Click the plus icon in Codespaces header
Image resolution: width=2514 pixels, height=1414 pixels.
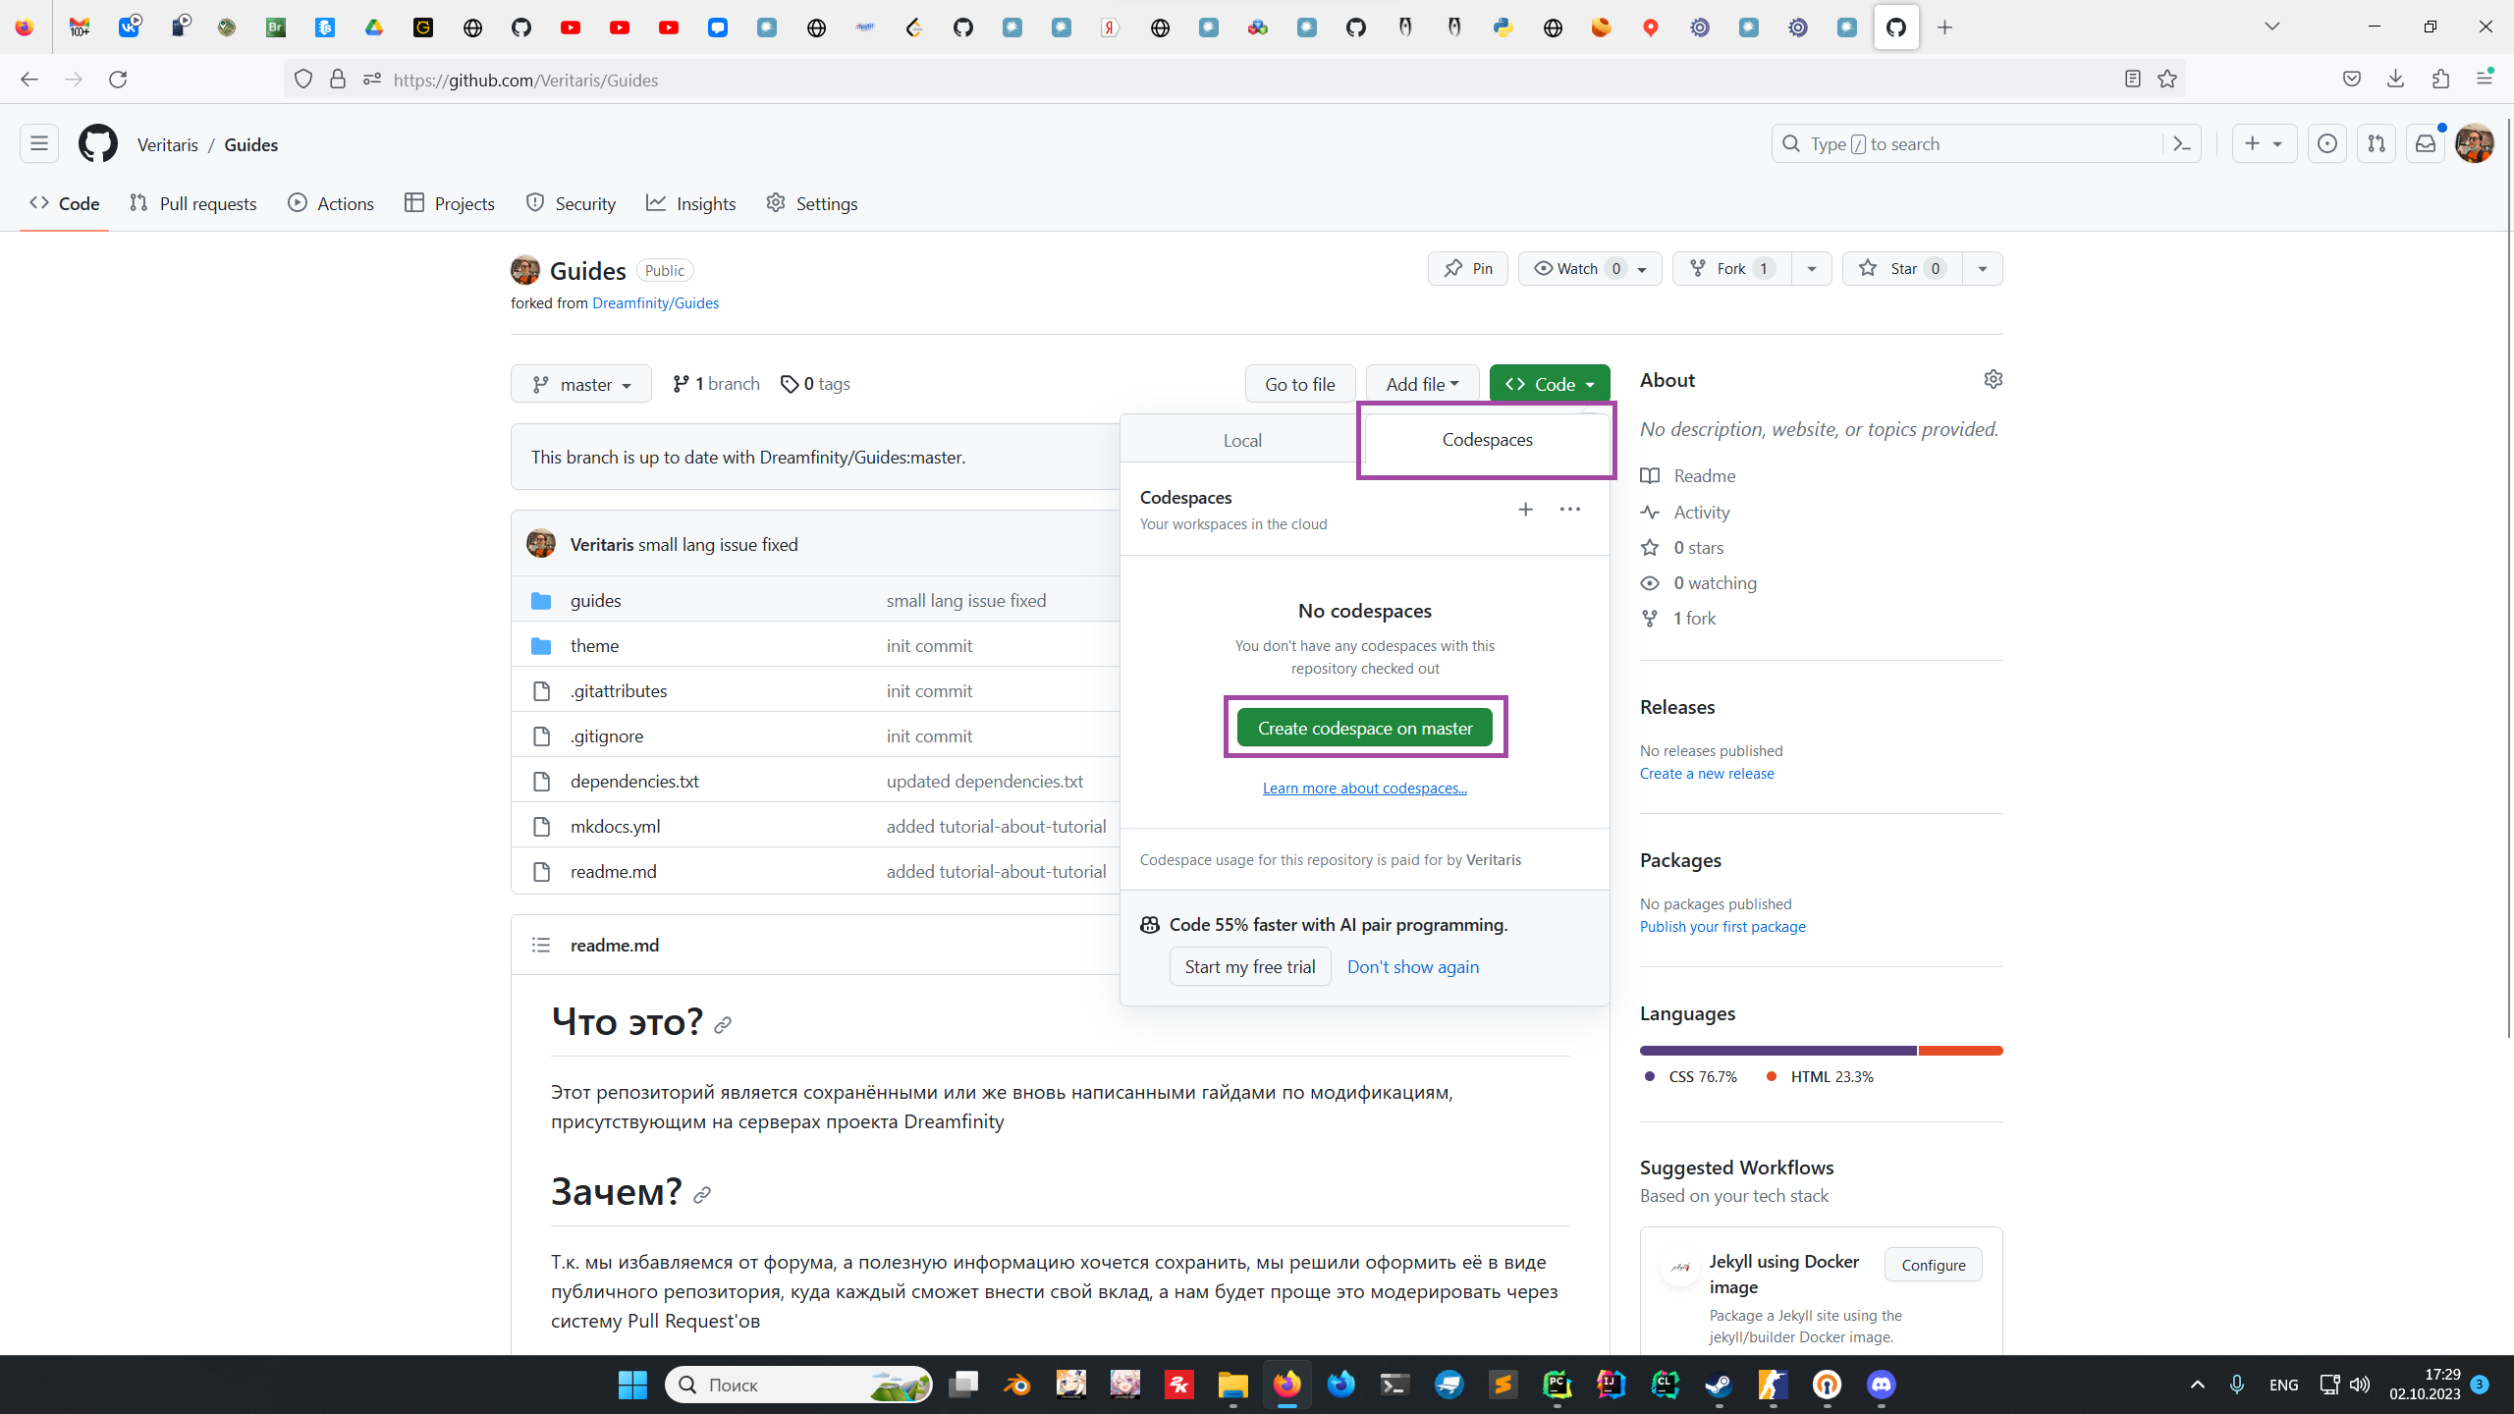tap(1525, 509)
